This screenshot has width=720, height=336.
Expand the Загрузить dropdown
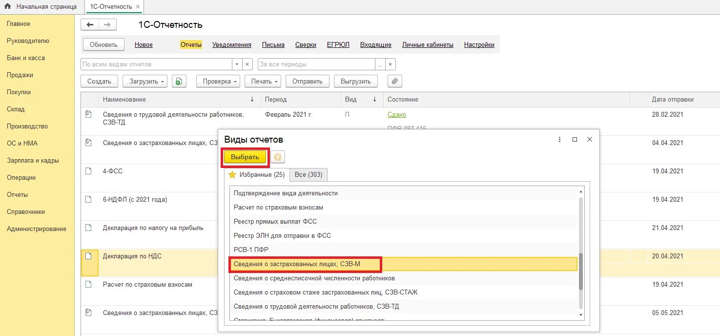click(x=145, y=81)
